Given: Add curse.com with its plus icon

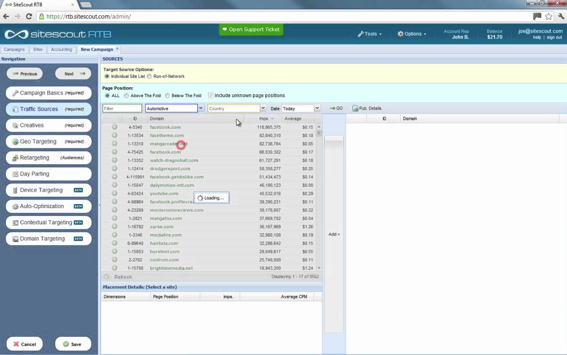Looking at the screenshot, I should (114, 227).
